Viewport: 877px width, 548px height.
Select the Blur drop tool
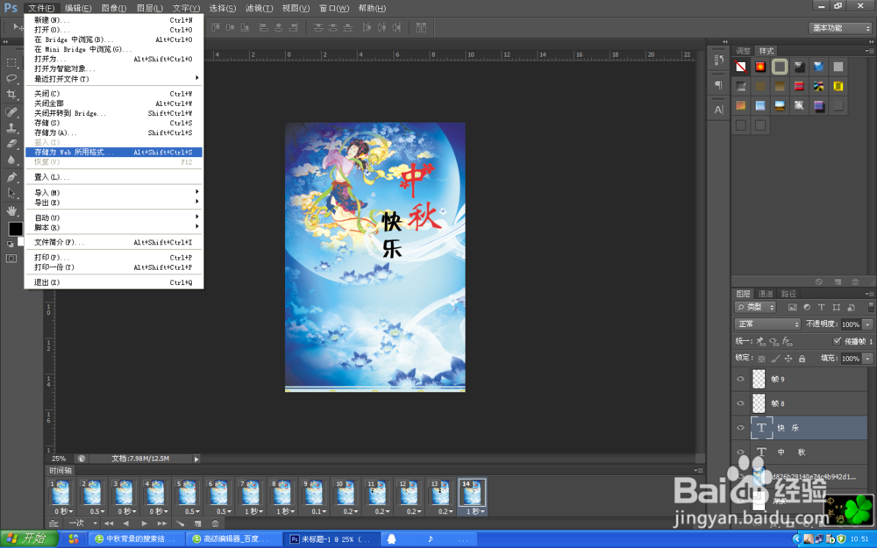click(x=11, y=160)
